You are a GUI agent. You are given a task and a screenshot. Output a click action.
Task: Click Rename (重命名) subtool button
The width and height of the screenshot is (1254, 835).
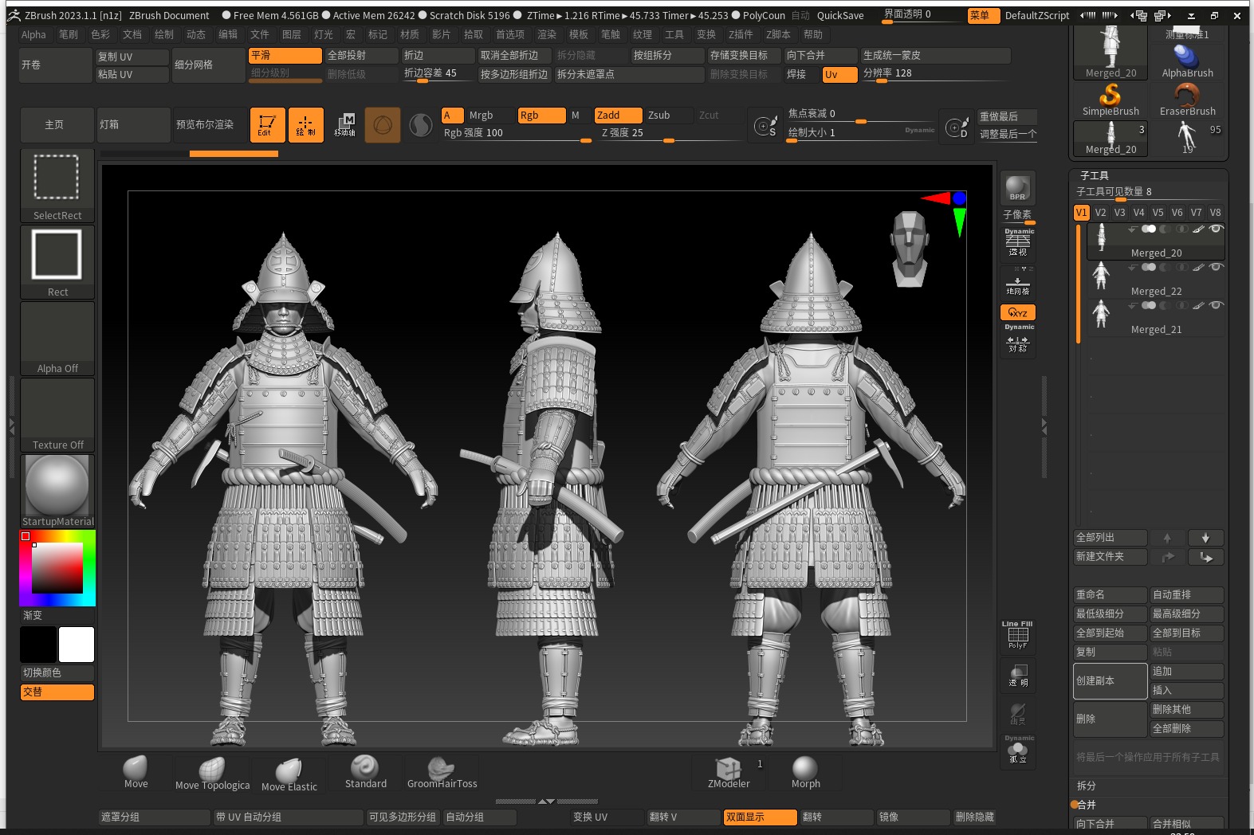pos(1111,595)
